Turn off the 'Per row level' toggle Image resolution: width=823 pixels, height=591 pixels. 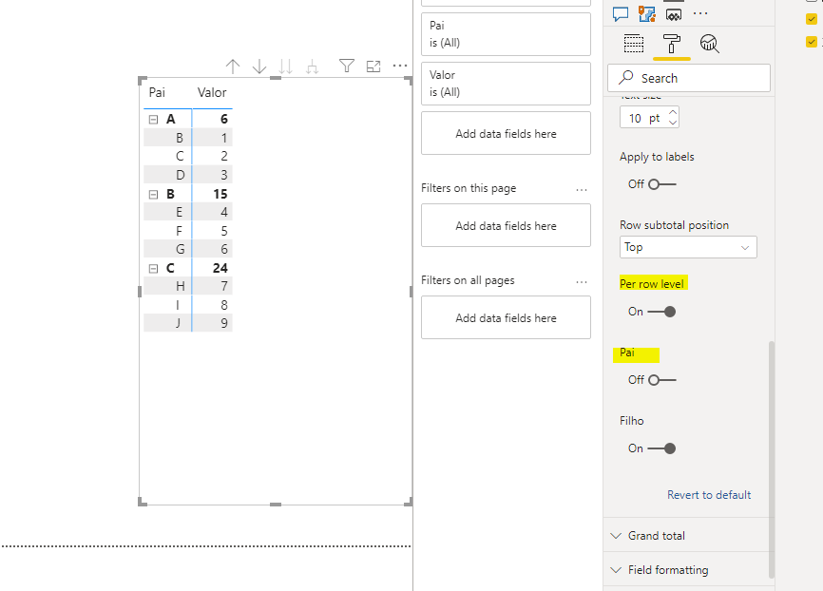pos(661,312)
